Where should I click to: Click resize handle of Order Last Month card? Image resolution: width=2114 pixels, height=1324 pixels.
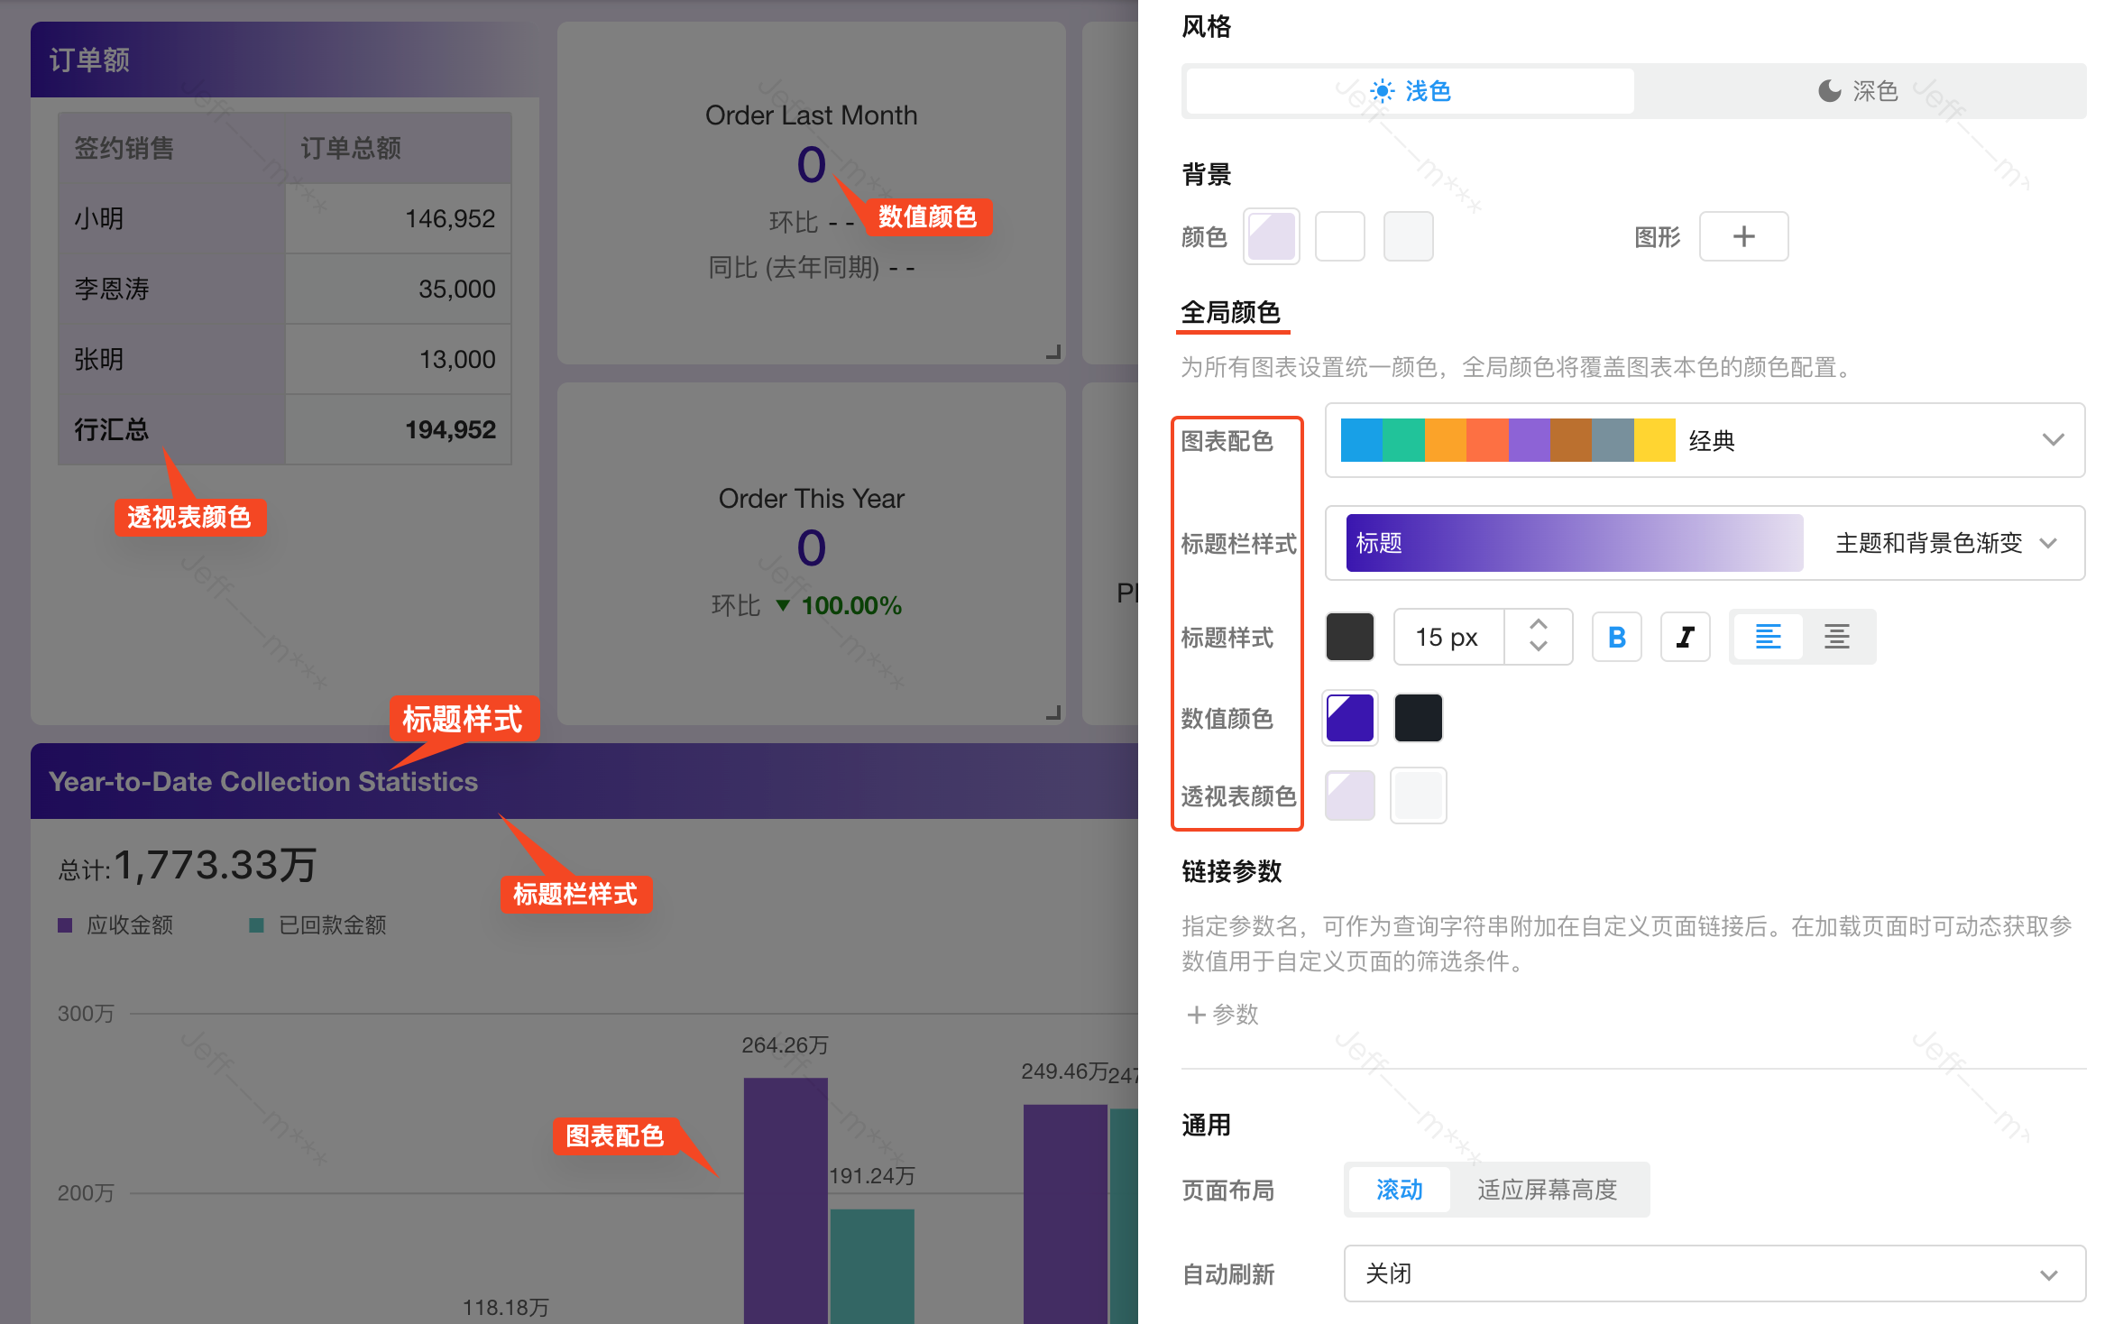(x=1052, y=353)
